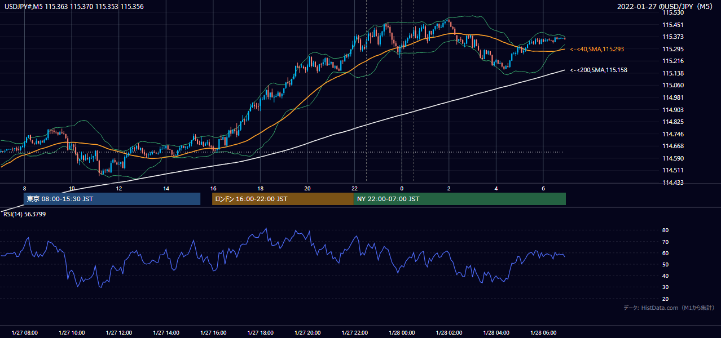The image size is (721, 338).
Task: Click hour tick 0 below the price chart
Action: (402, 188)
